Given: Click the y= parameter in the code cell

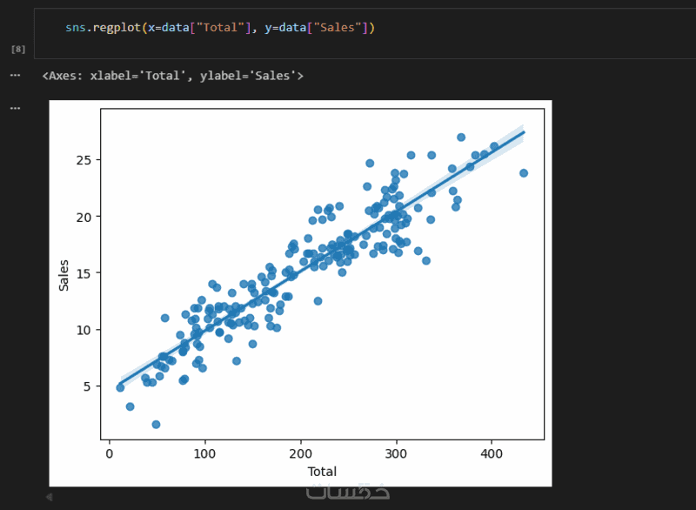Looking at the screenshot, I should click(x=262, y=29).
